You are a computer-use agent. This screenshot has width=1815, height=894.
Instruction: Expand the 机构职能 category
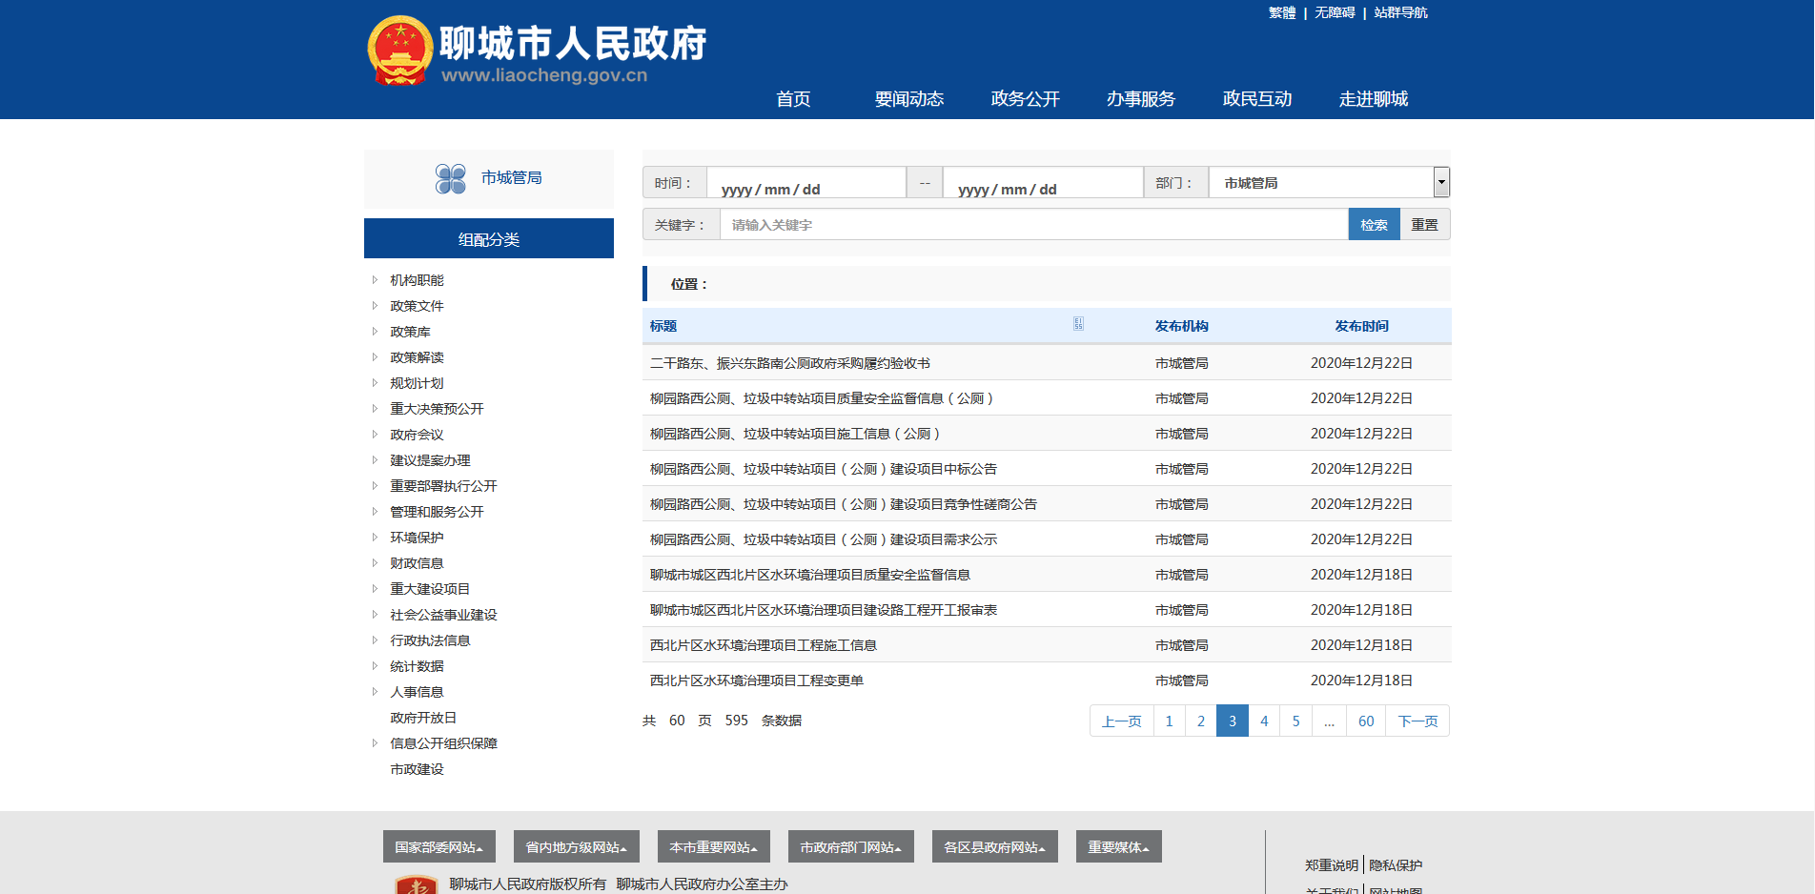(375, 280)
